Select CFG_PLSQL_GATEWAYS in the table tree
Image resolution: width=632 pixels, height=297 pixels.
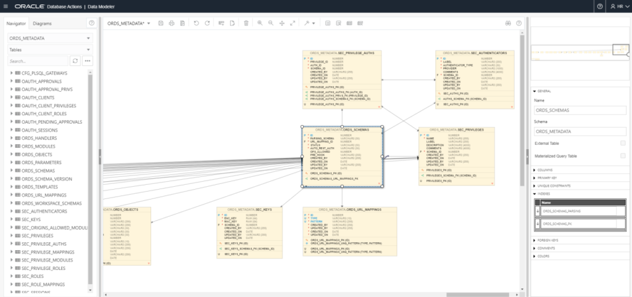coord(44,73)
